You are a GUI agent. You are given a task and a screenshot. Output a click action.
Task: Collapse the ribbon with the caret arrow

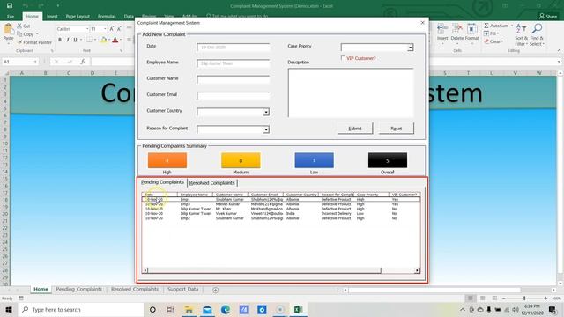click(x=559, y=51)
